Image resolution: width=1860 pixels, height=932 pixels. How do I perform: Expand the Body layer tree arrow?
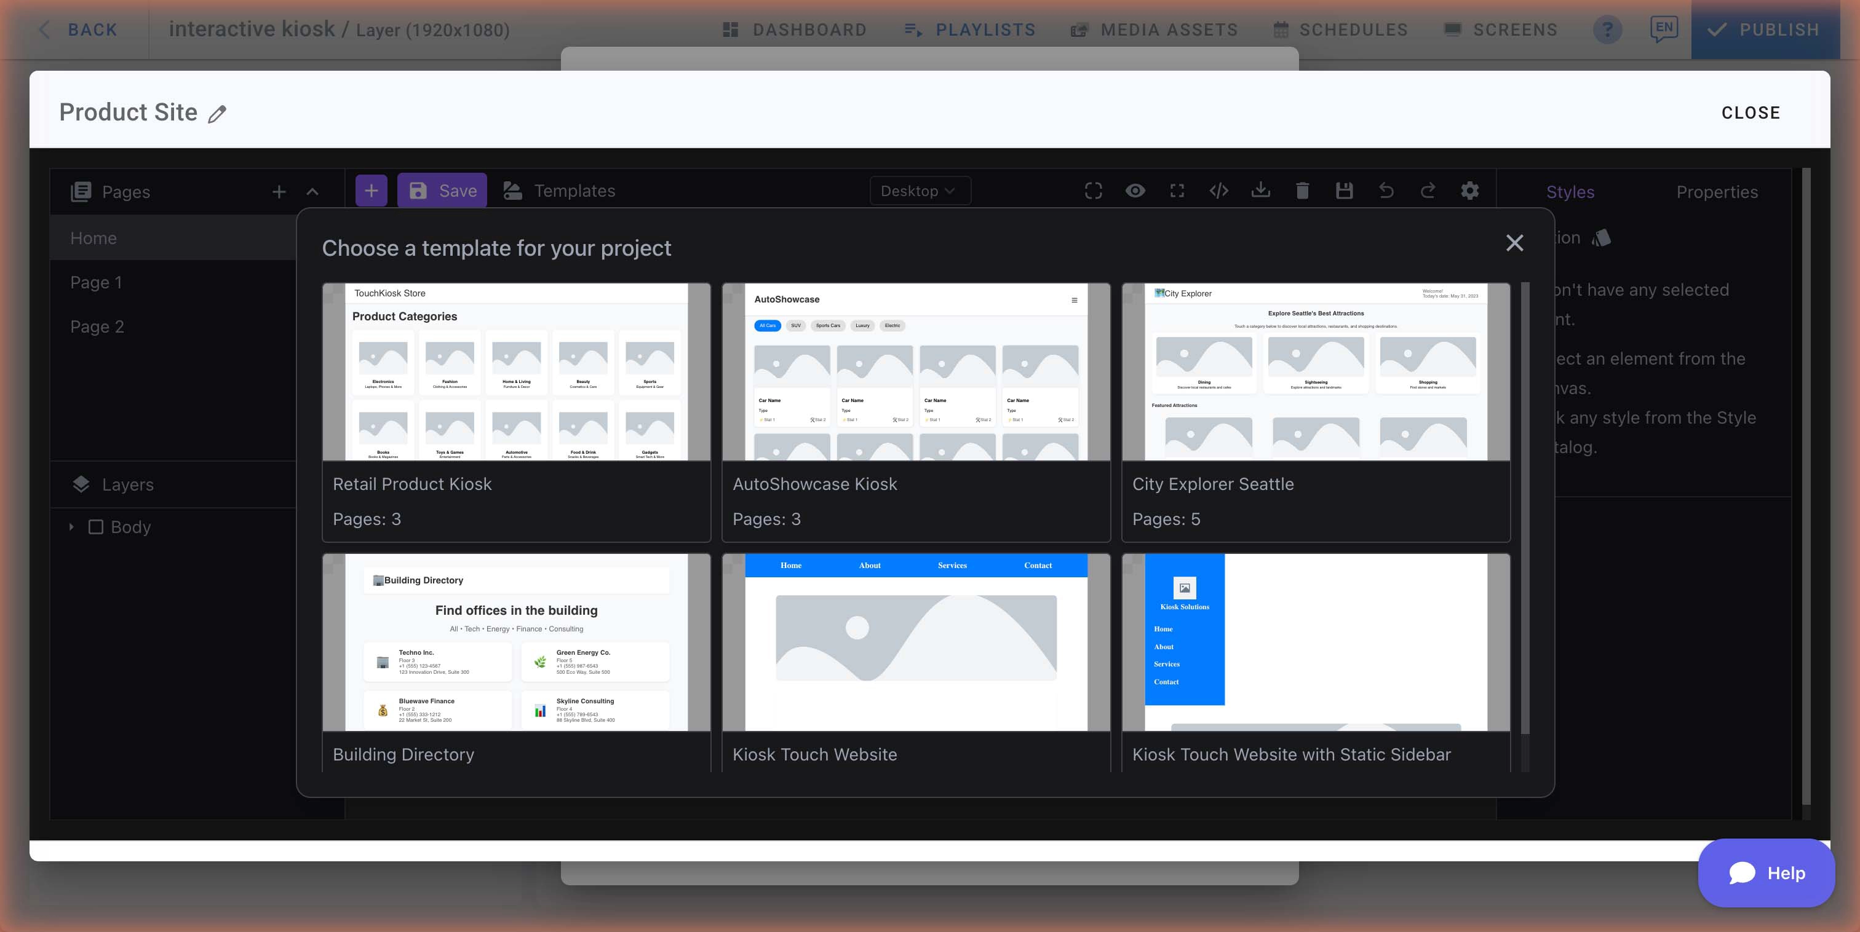tap(71, 527)
